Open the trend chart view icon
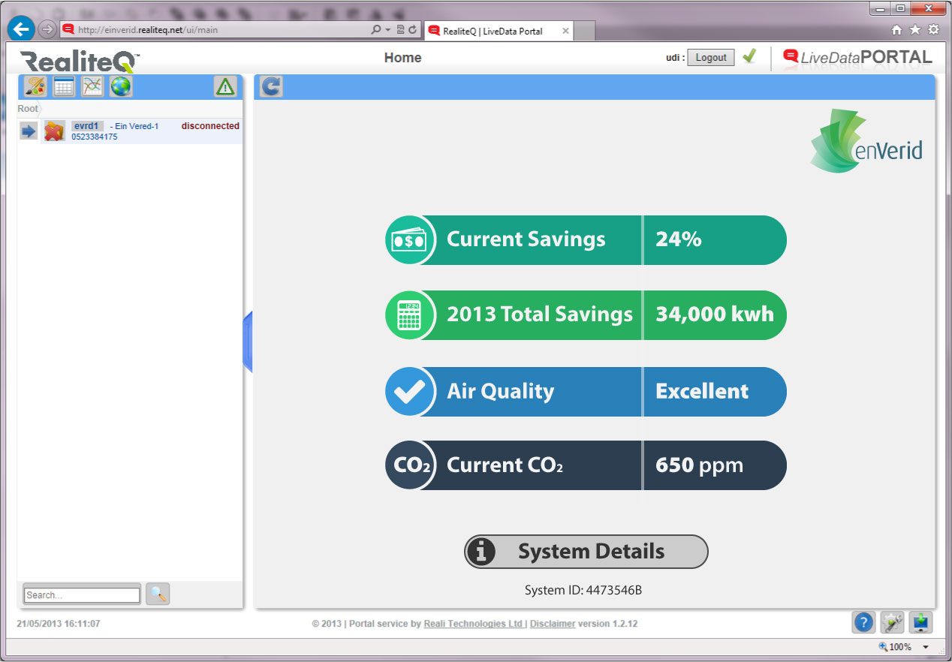952x662 pixels. point(92,87)
